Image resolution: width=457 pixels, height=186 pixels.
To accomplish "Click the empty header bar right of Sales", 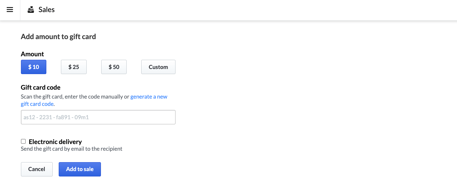I will point(254,10).
